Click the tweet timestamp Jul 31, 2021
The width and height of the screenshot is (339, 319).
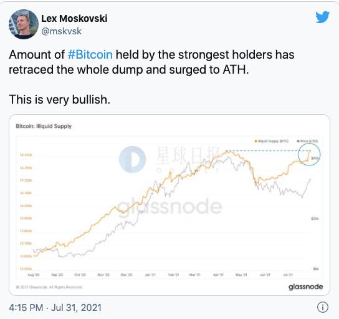click(x=76, y=308)
